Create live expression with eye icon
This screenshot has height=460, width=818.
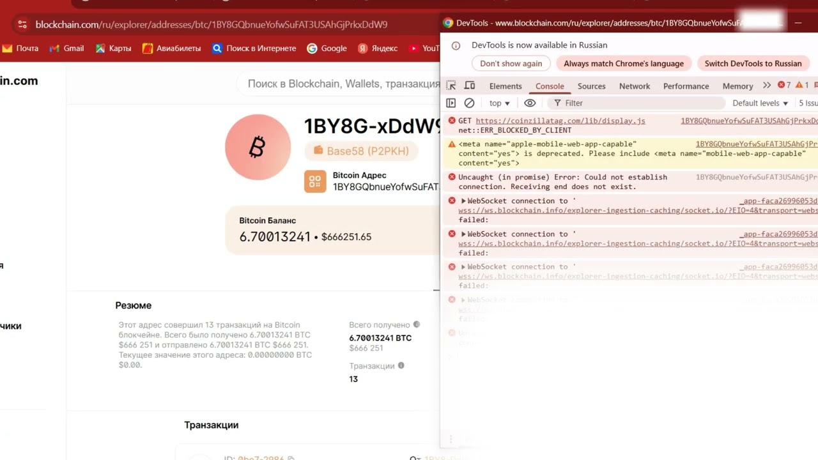pos(530,103)
